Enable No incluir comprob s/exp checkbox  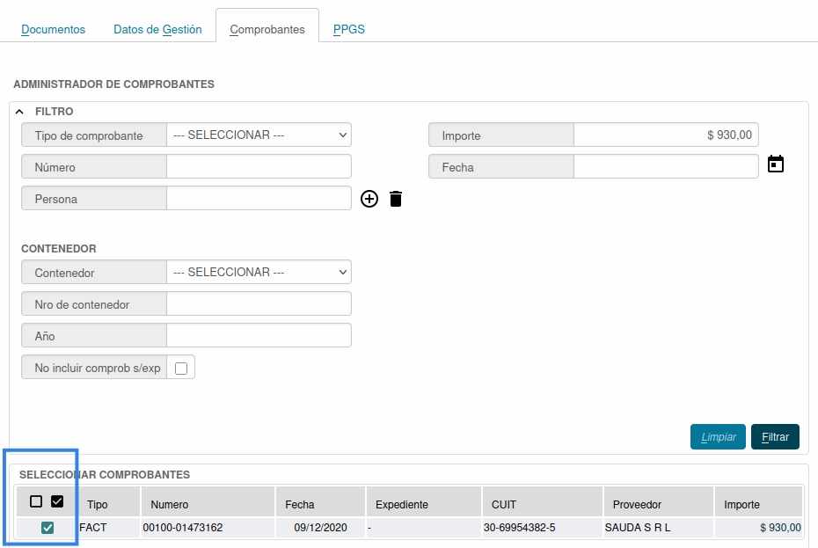[x=181, y=369]
